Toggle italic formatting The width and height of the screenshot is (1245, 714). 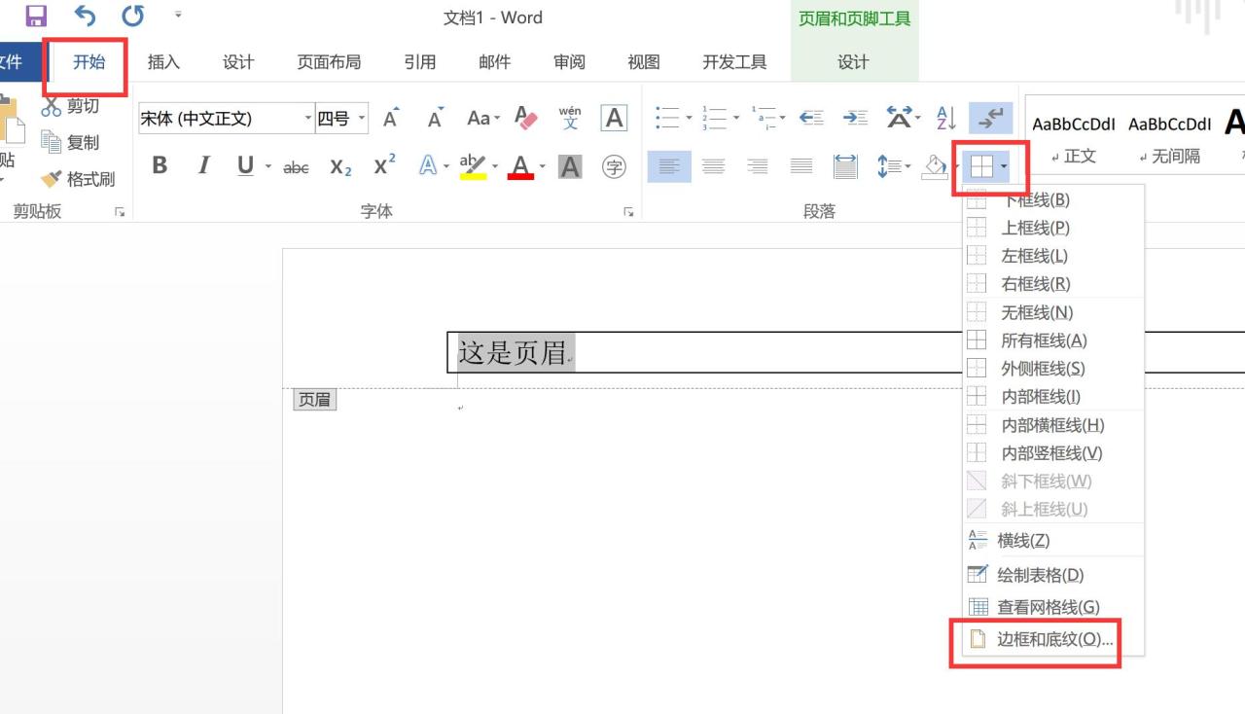coord(203,165)
